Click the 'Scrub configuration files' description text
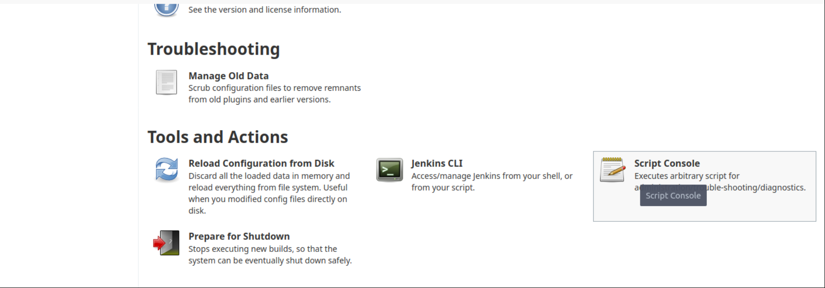825x288 pixels. click(x=275, y=94)
